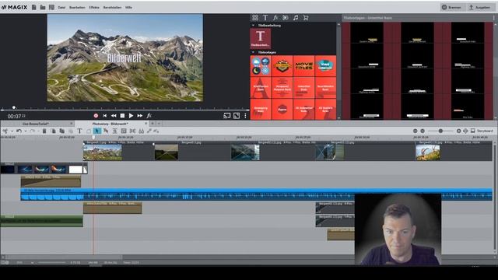Add new project tab with plus icon
The image size is (498, 280).
click(x=153, y=124)
